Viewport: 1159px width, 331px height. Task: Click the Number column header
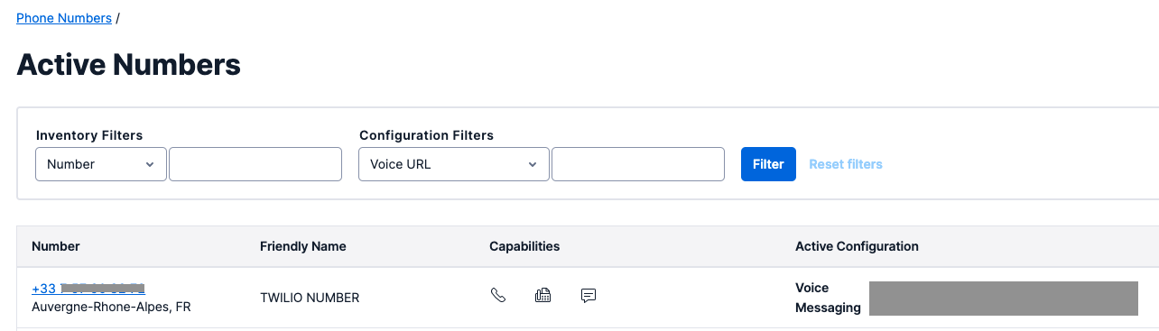[56, 246]
